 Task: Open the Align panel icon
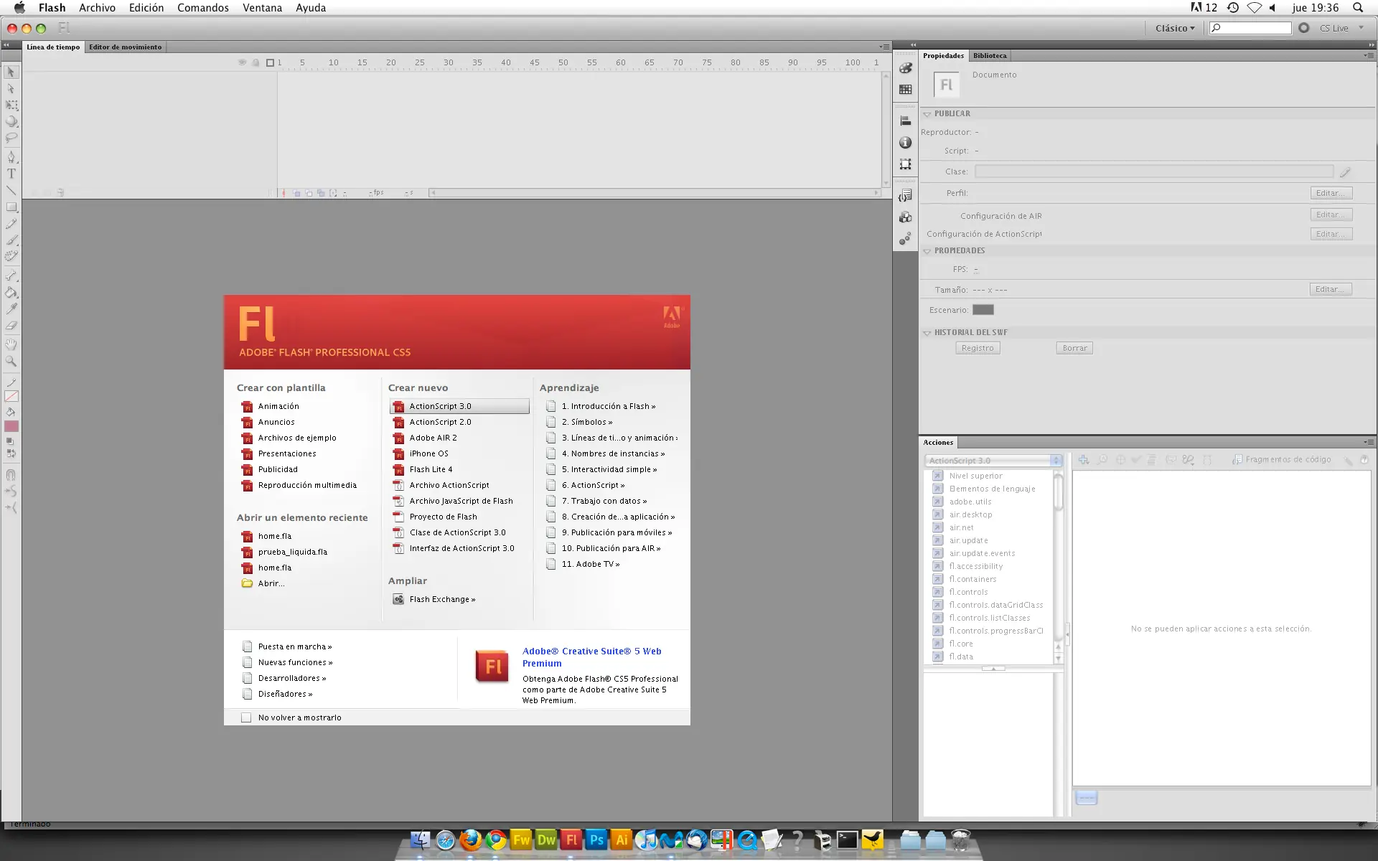[x=906, y=121]
